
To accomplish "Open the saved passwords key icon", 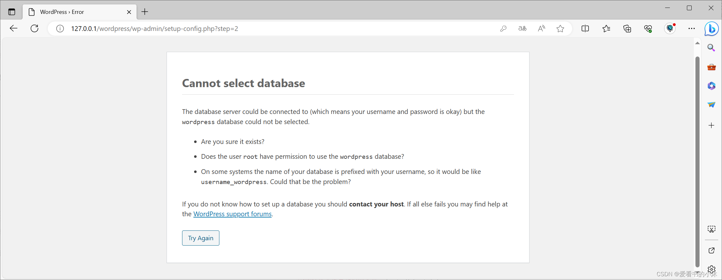I will click(x=504, y=29).
